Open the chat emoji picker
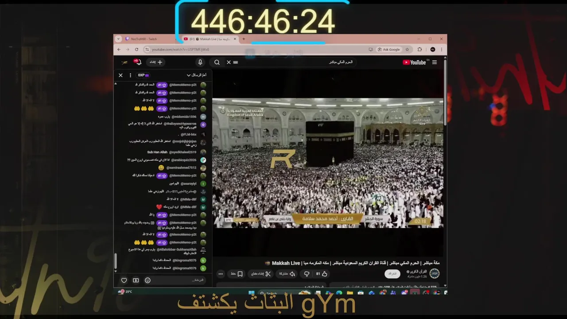 pos(148,280)
